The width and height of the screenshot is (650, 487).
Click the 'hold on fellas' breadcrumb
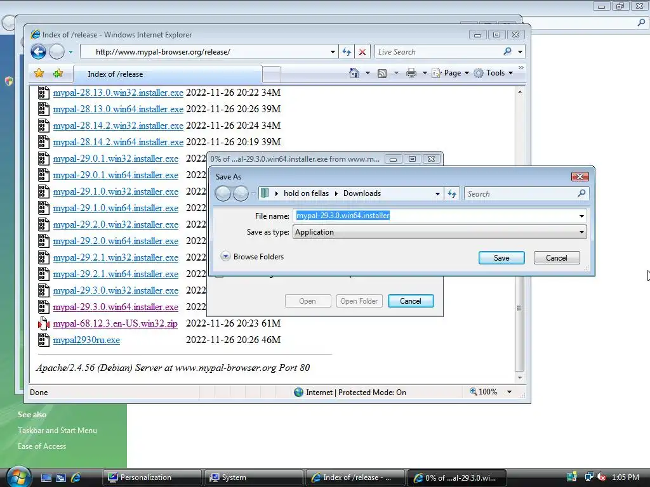coord(306,193)
